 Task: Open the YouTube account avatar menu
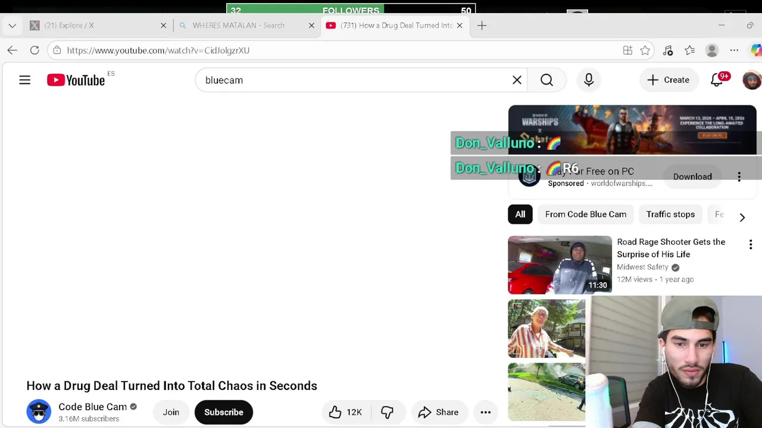(752, 80)
